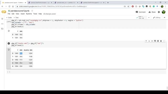
Task: Add a new Text cell
Action: click(x=16, y=17)
